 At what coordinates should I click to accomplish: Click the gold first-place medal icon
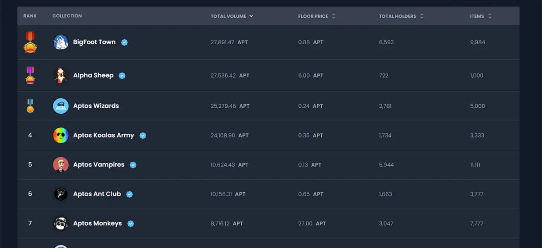pos(30,42)
